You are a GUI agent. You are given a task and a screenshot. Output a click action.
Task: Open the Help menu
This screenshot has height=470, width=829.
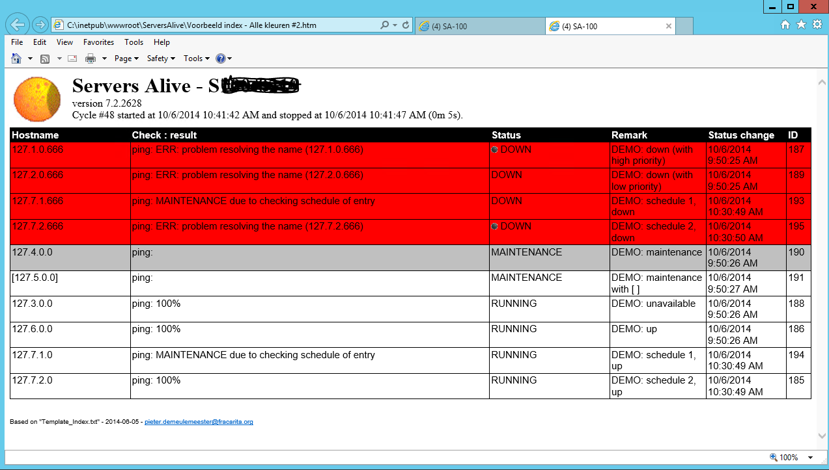[162, 42]
